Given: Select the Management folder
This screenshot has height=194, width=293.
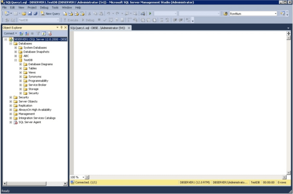Looking at the screenshot, I should (x=27, y=114).
